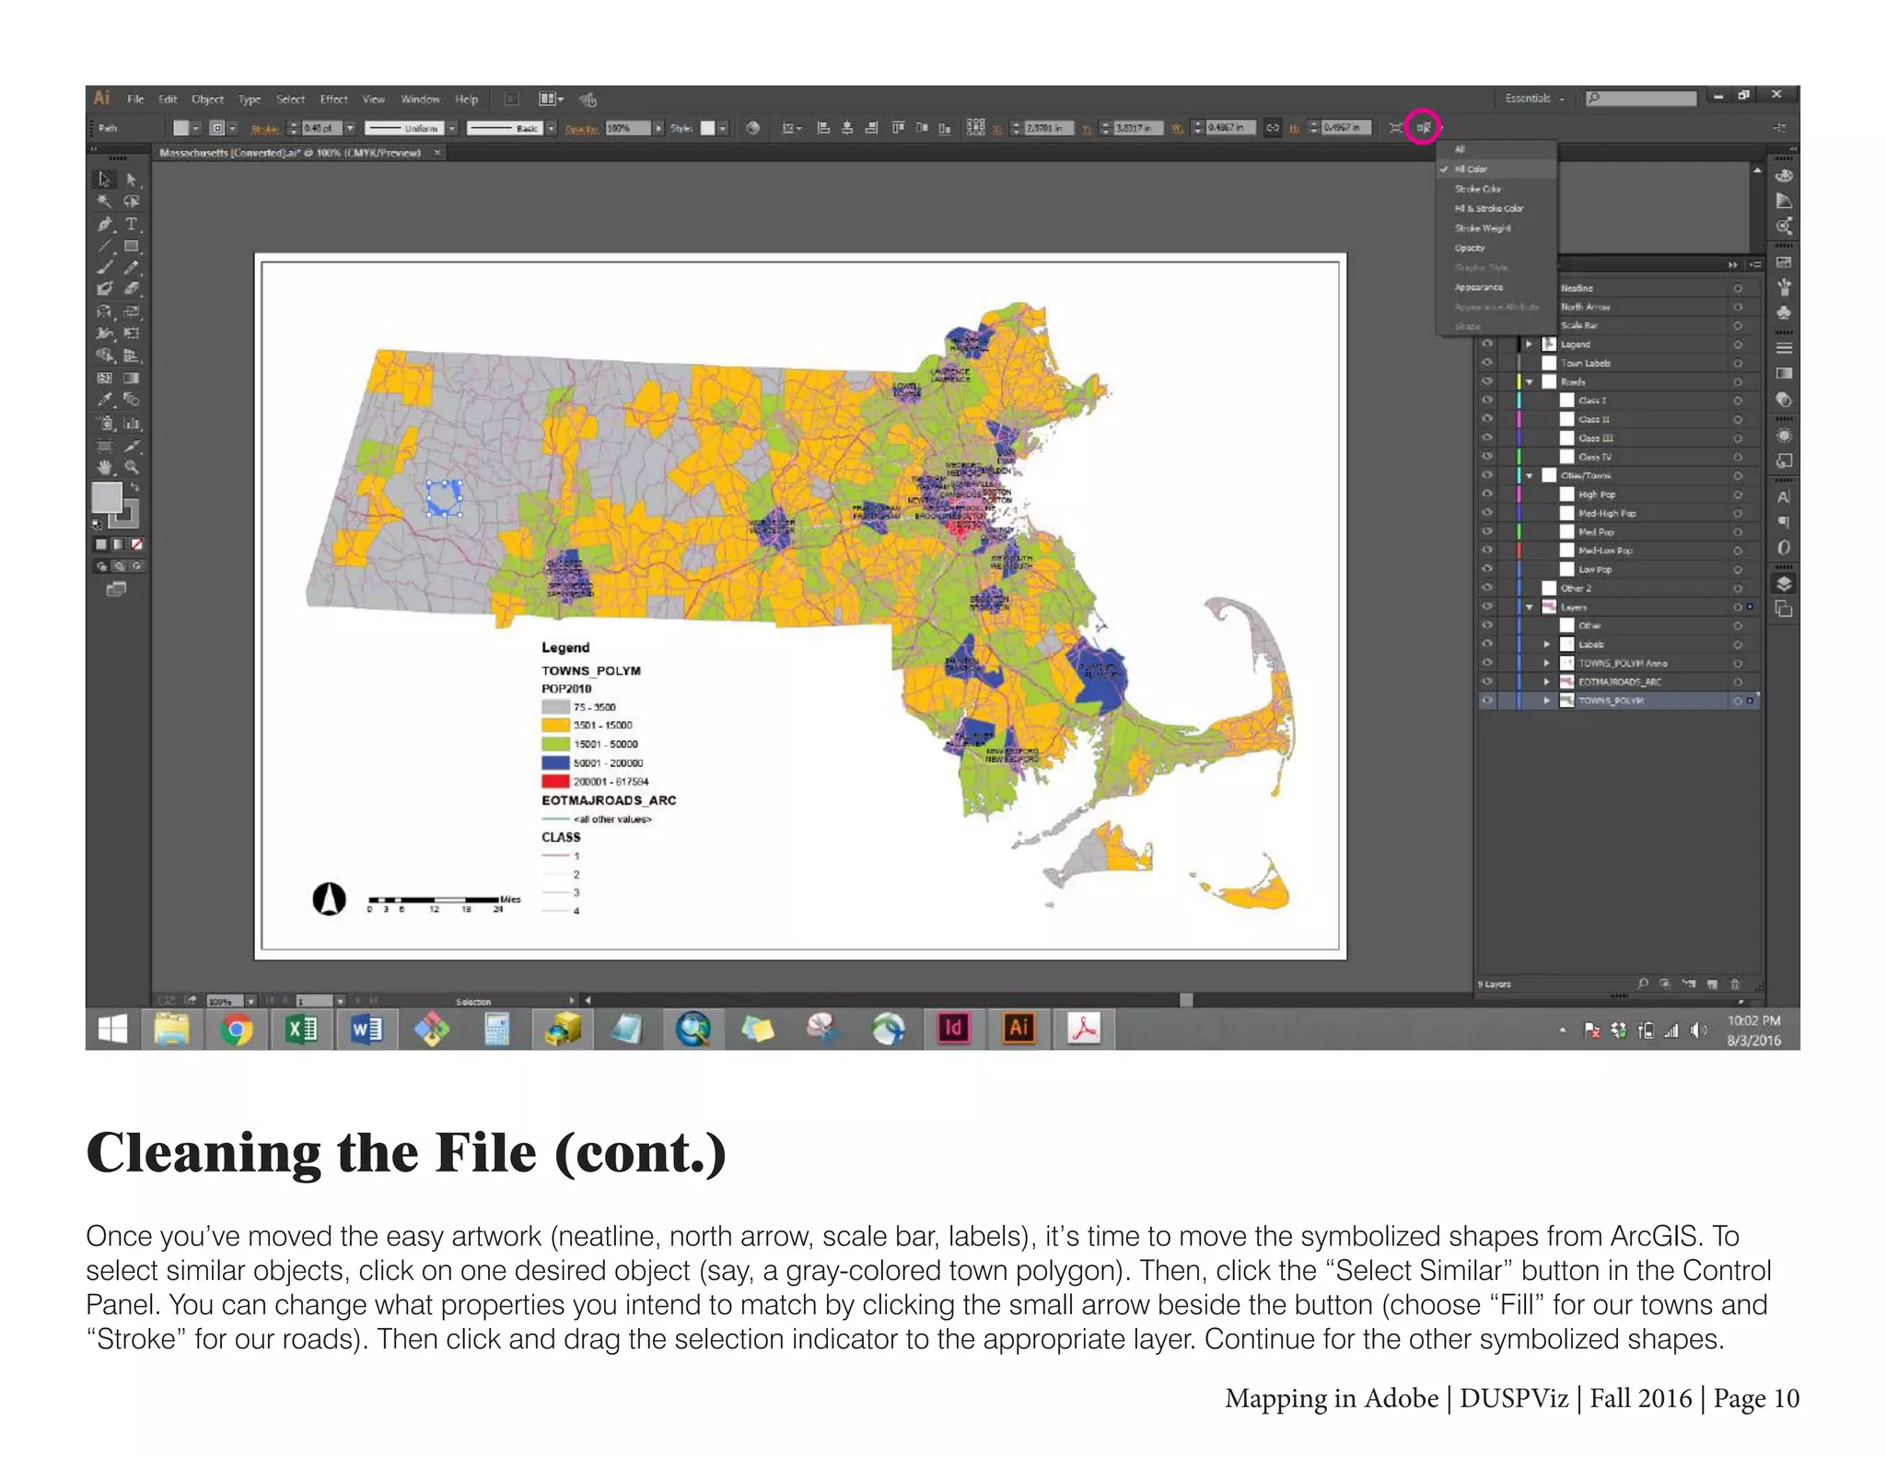Open the Uniform variable width profile dropdown
Screen dimensions: 1886x1457
point(451,128)
